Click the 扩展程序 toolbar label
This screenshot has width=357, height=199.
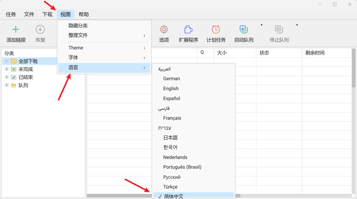click(188, 40)
